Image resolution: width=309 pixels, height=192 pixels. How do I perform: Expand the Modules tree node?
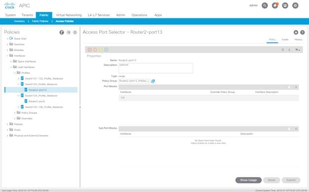[x=7, y=50]
